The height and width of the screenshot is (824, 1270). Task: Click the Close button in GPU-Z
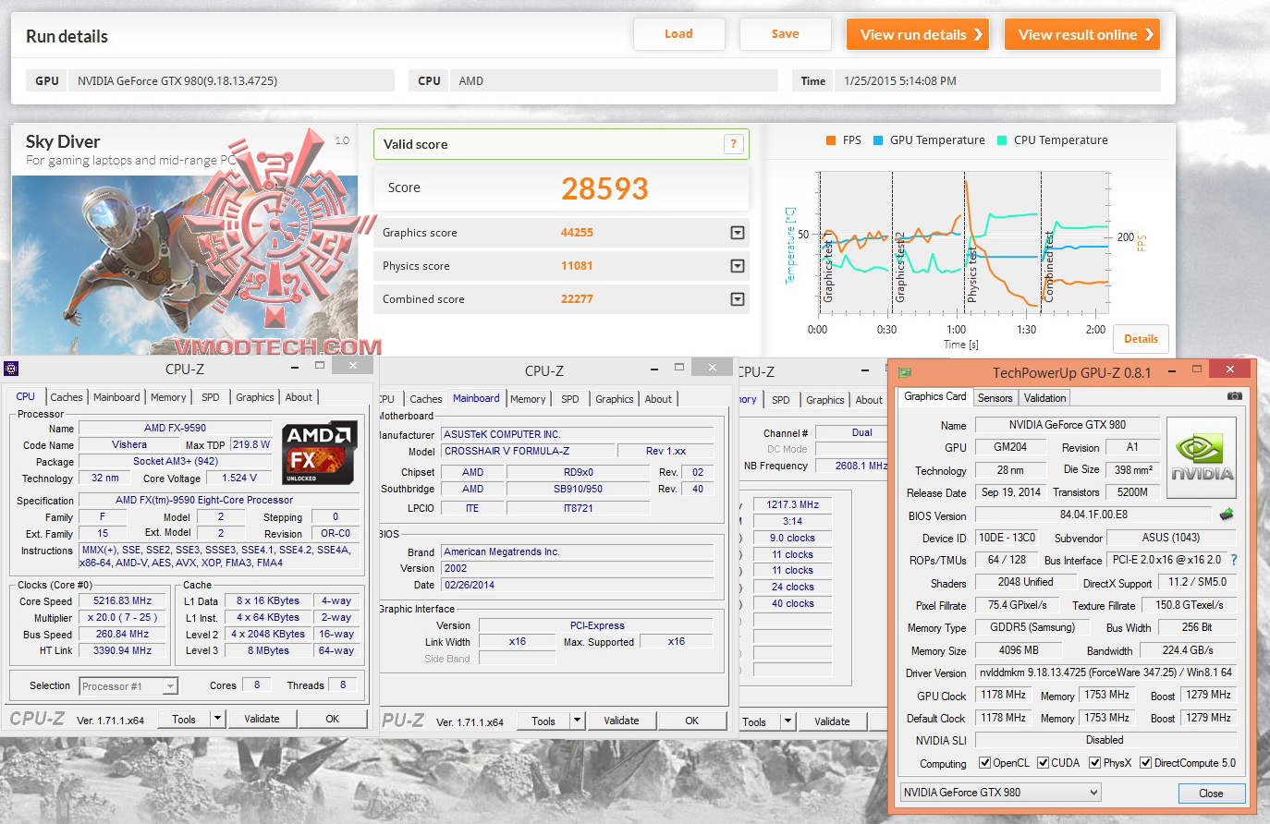[x=1211, y=794]
